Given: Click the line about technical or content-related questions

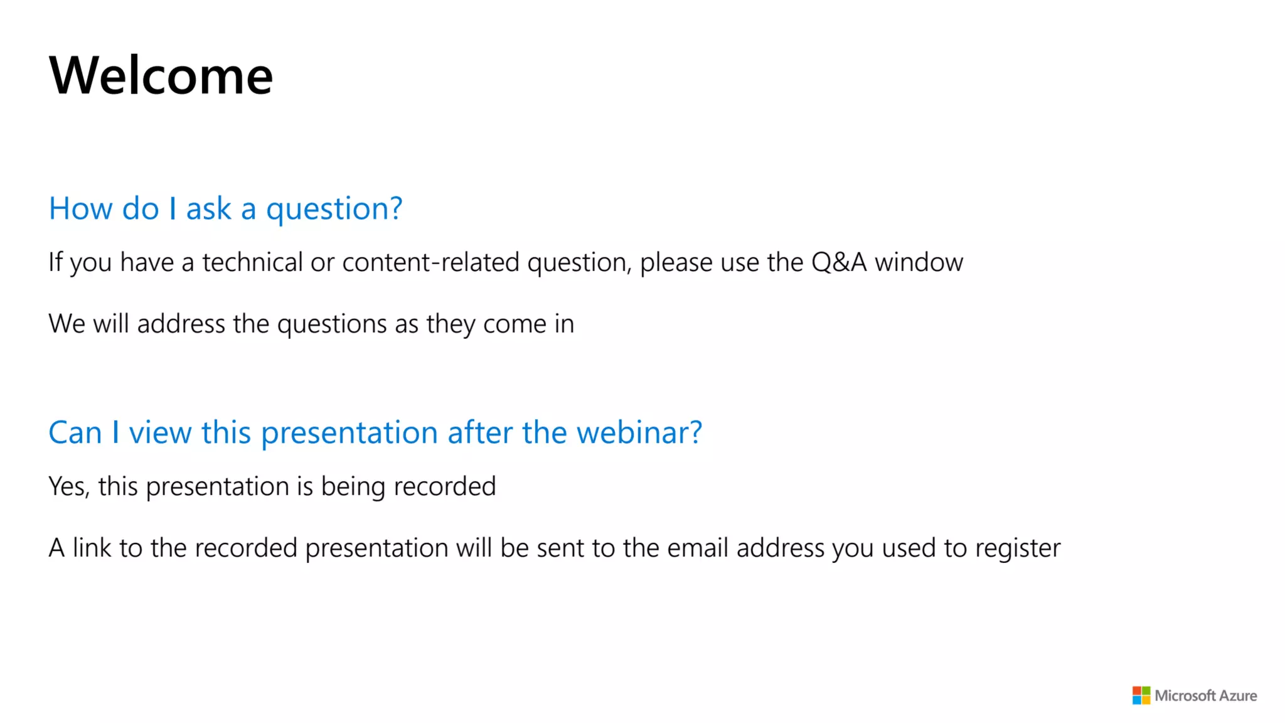Looking at the screenshot, I should point(506,262).
